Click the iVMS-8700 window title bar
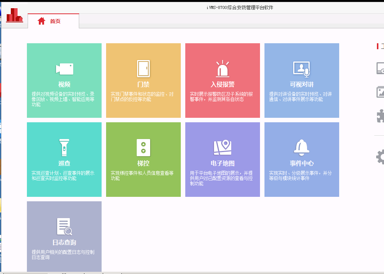Image resolution: width=384 pixels, height=274 pixels. 239,7
